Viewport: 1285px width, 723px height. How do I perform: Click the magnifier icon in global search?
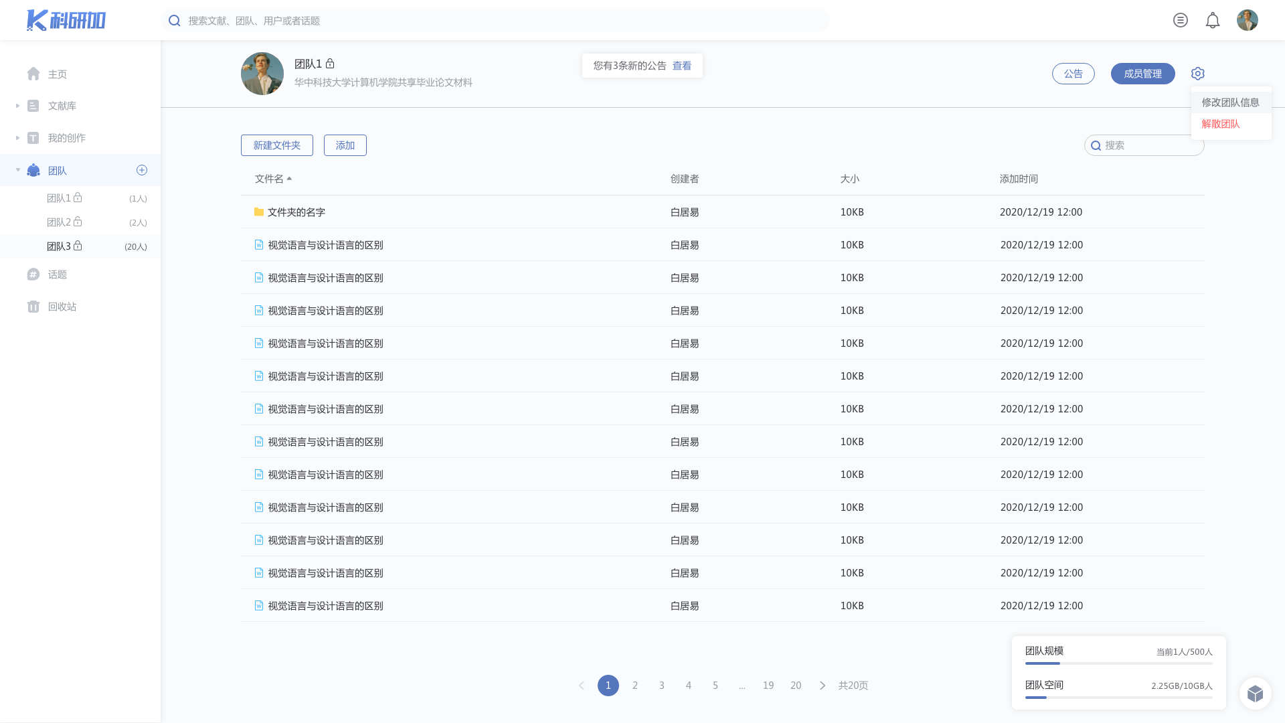[x=175, y=21]
